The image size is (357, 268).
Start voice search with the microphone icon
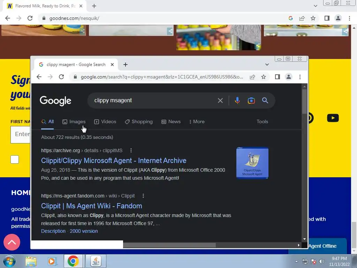point(237,100)
